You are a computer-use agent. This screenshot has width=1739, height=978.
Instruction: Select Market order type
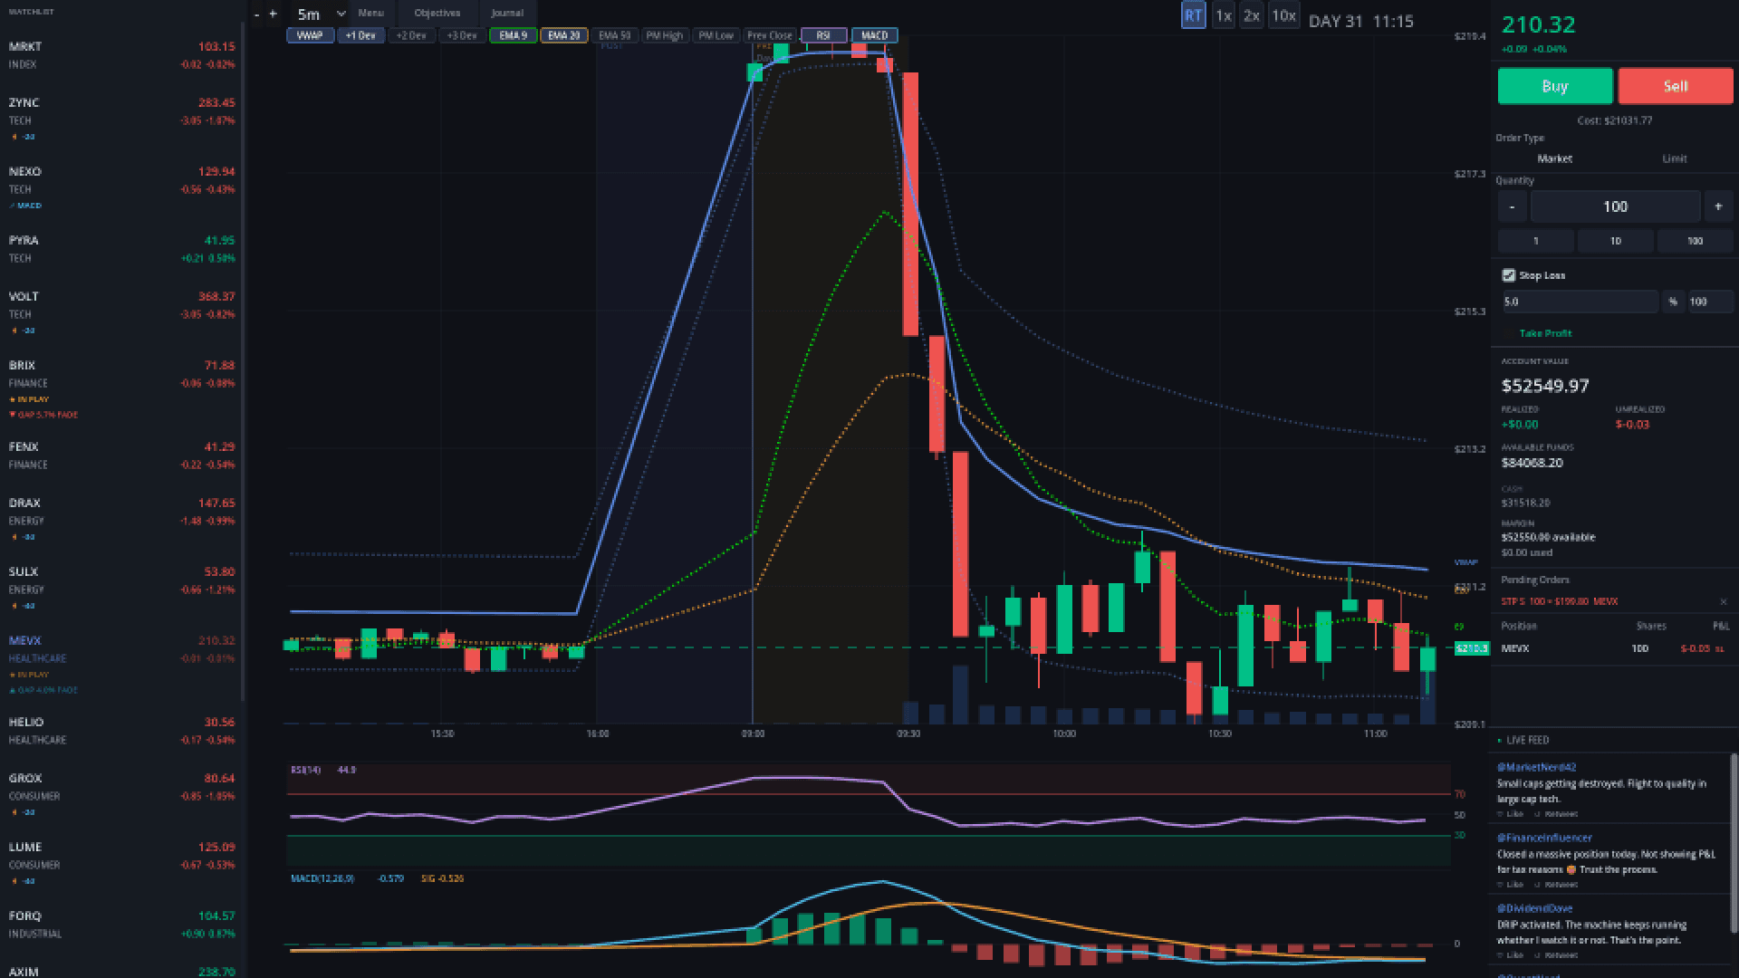(x=1554, y=158)
